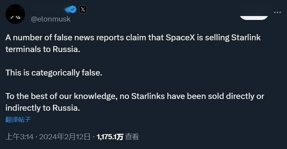
Task: Click the 翻译帖子 translate post link
Action: click(x=18, y=120)
